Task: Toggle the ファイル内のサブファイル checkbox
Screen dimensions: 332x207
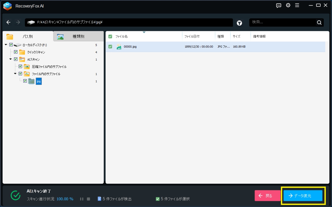Action: (20, 74)
